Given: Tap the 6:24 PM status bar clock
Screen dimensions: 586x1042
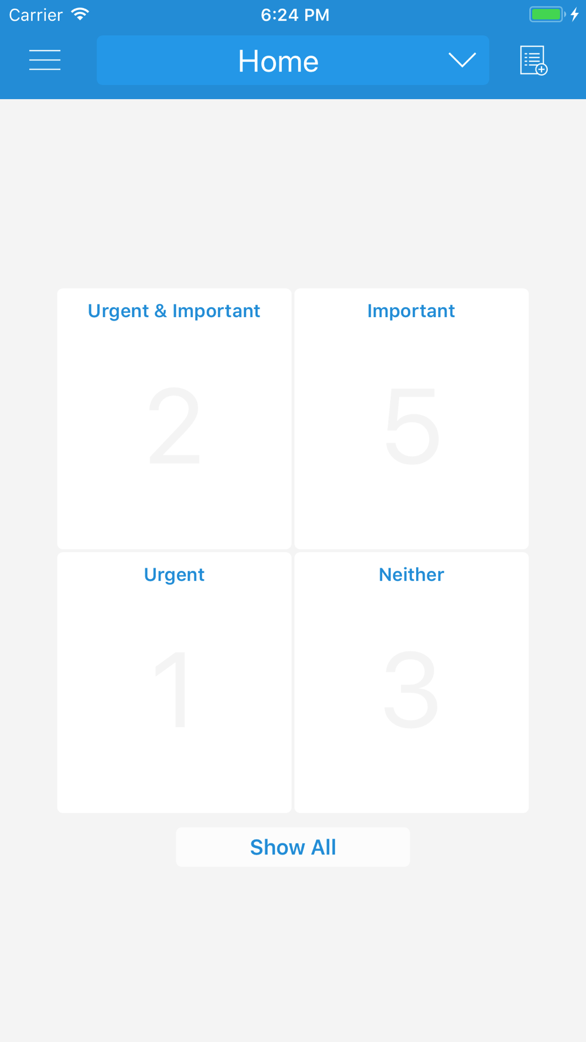Looking at the screenshot, I should (295, 15).
